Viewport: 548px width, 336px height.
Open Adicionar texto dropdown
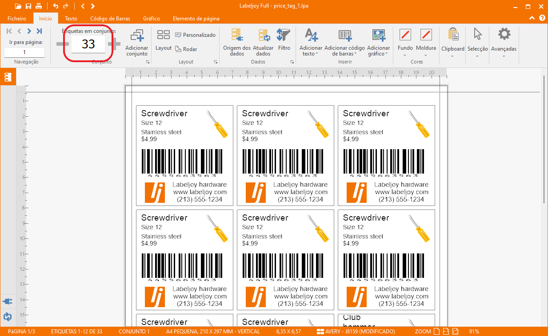[311, 43]
